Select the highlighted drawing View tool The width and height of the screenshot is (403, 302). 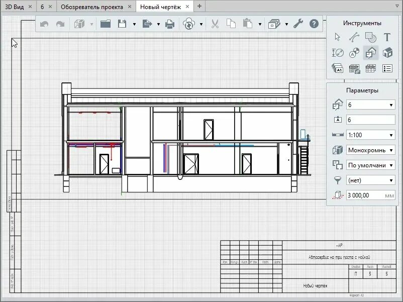pyautogui.click(x=371, y=53)
